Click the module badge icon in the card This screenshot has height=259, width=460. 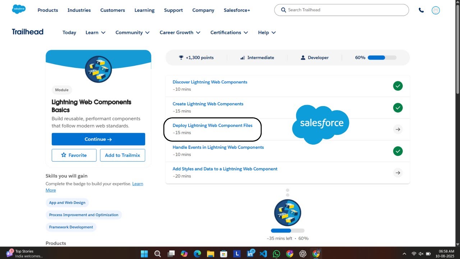coord(98,69)
